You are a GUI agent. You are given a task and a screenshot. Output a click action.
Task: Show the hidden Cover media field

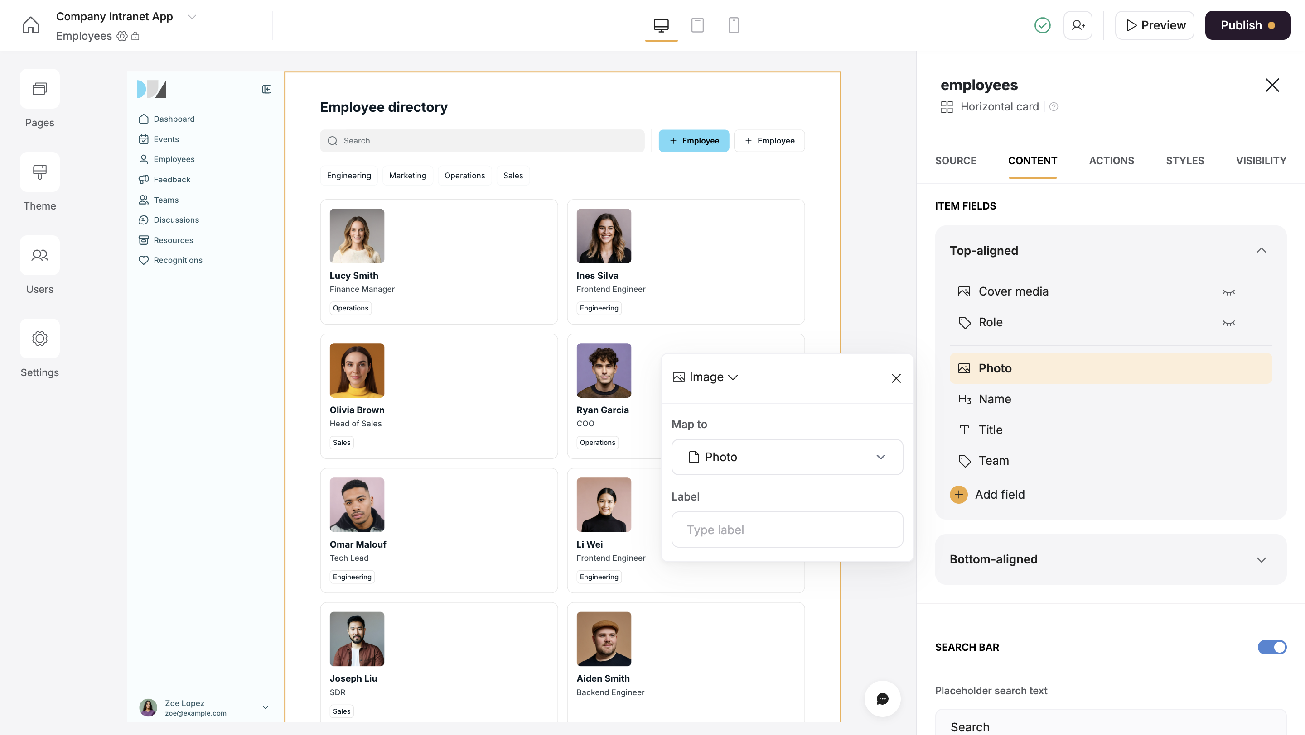coord(1228,292)
